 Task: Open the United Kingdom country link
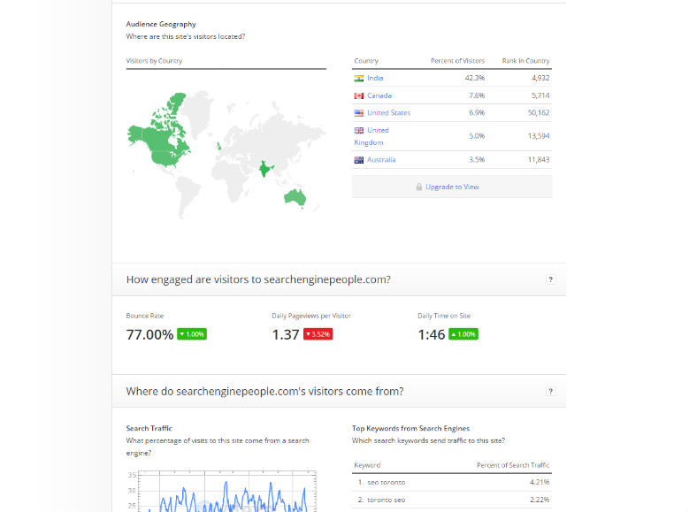[378, 130]
